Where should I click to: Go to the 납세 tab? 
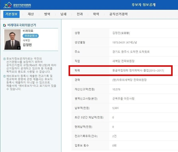point(63,14)
